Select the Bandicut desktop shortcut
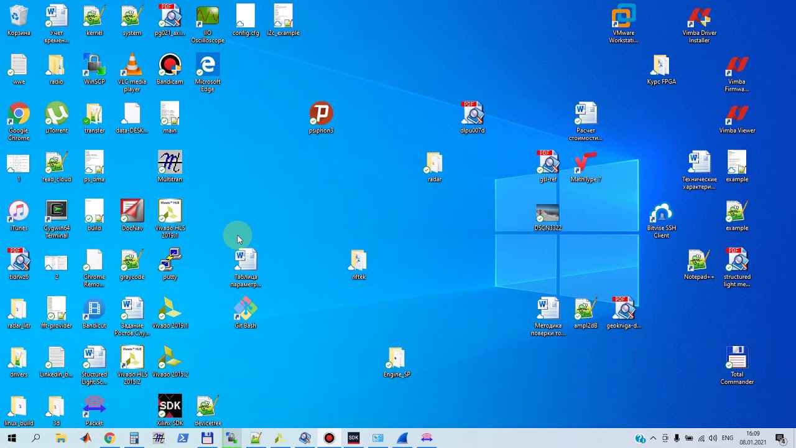The image size is (796, 448). pyautogui.click(x=95, y=313)
